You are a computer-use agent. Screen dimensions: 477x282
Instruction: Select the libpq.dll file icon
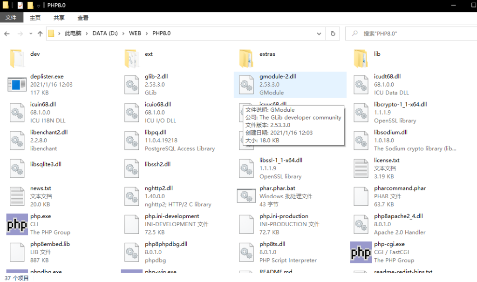tap(132, 141)
